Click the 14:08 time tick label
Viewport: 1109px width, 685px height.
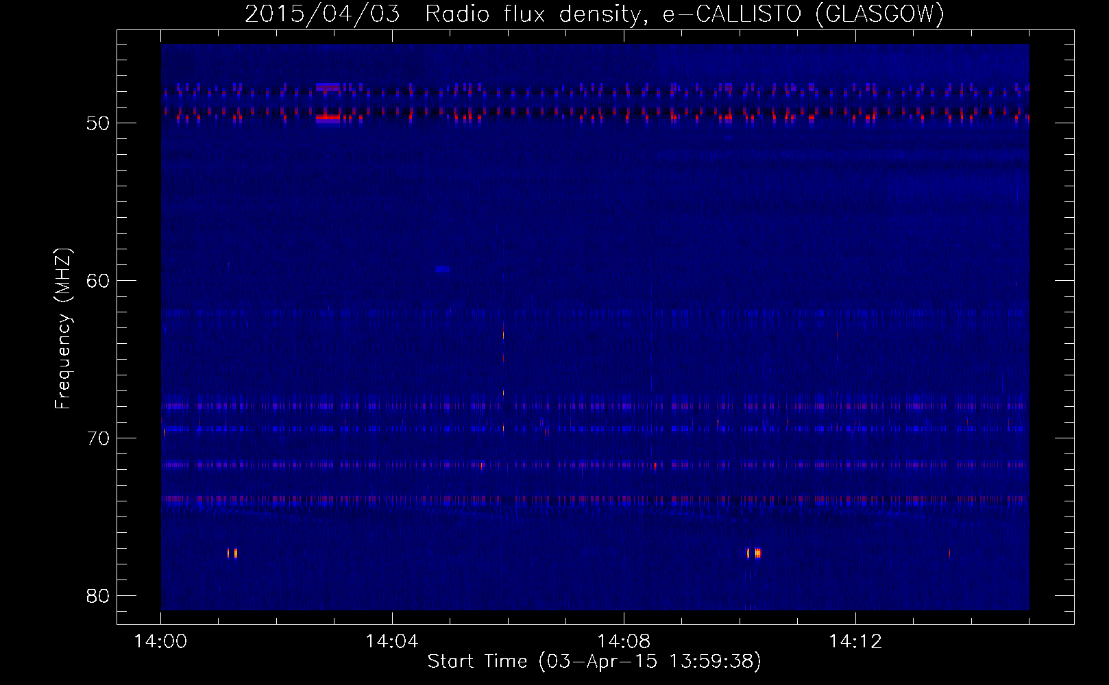[623, 641]
